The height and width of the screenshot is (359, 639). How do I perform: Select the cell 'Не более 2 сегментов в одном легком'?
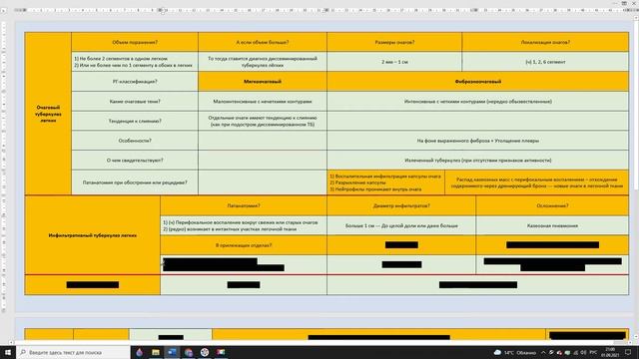click(x=135, y=62)
